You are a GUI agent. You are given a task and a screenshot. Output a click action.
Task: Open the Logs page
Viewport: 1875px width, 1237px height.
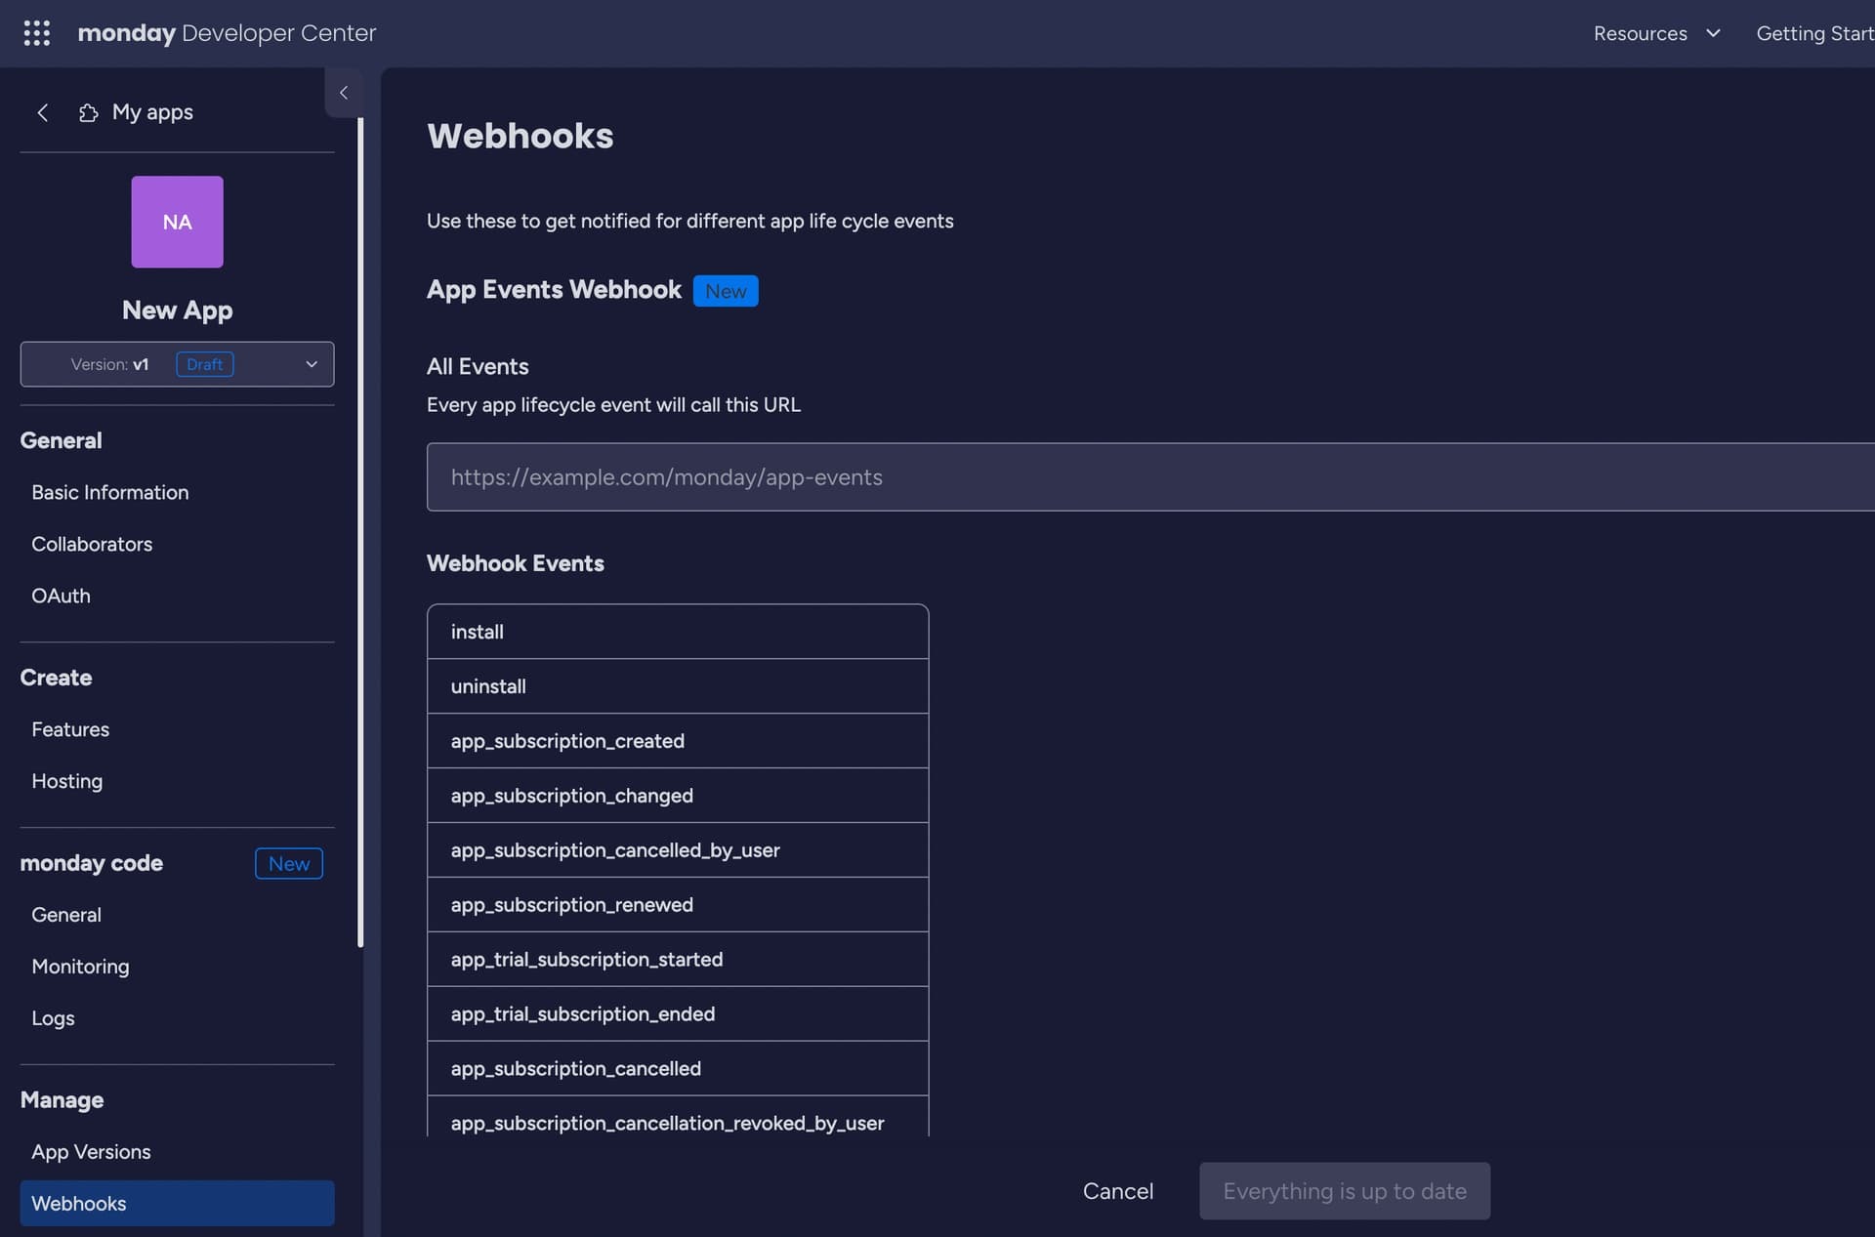(x=53, y=1018)
